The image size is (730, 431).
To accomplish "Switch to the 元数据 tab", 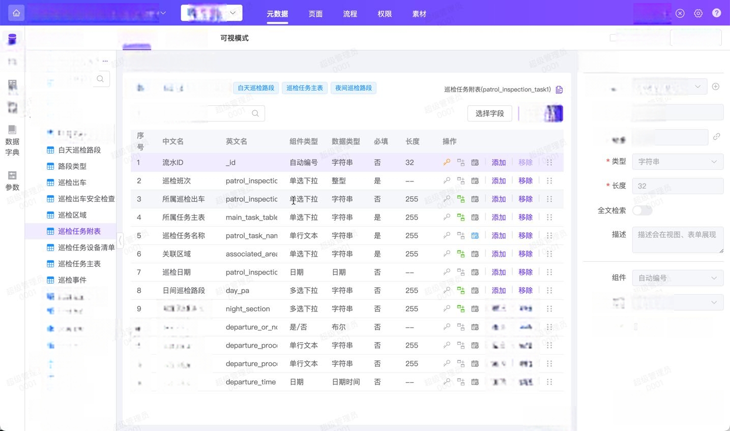I will tap(277, 14).
